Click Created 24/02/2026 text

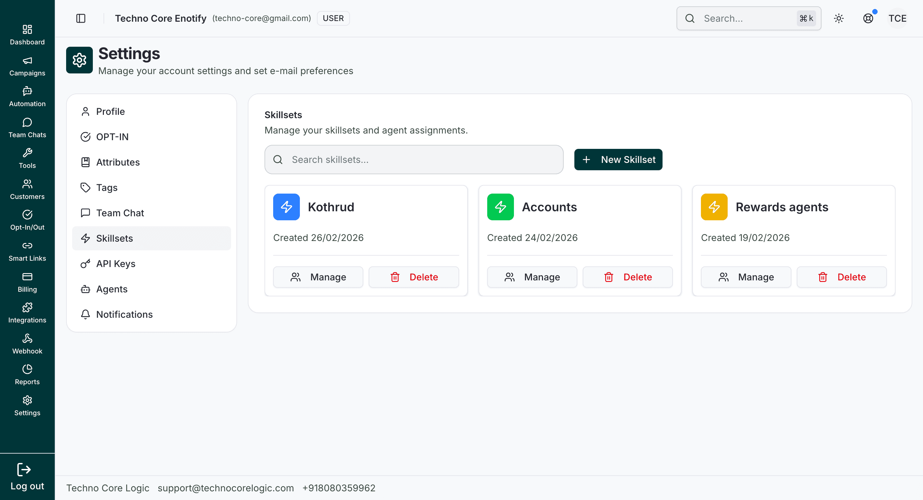pos(532,237)
